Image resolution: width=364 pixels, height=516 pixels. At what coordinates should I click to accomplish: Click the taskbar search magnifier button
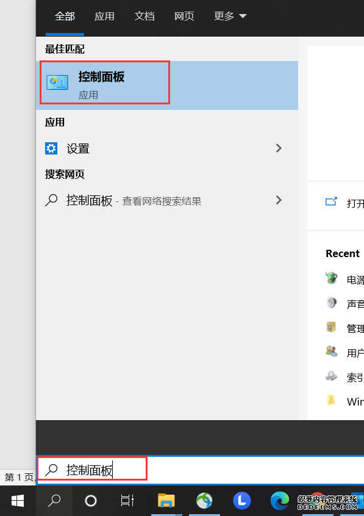coord(54,501)
